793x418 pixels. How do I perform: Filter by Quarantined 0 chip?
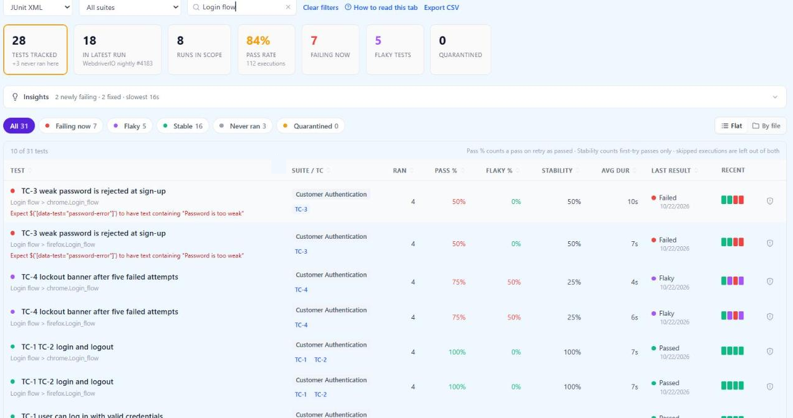(310, 126)
